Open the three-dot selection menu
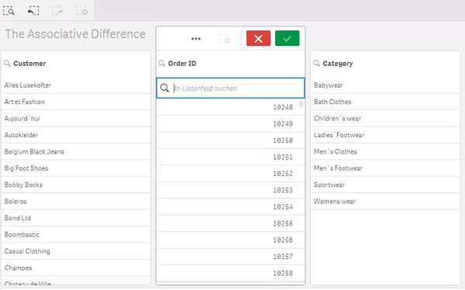 196,39
